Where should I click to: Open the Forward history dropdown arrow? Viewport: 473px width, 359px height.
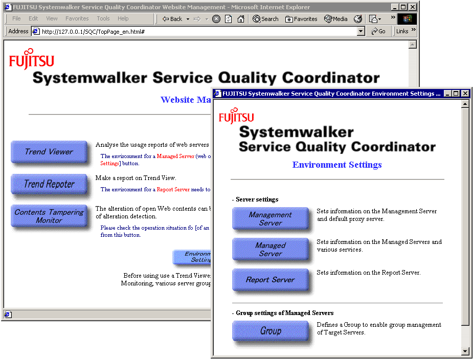point(207,19)
